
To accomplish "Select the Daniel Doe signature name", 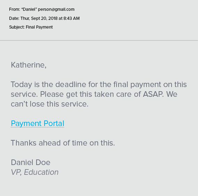I will pos(31,162).
